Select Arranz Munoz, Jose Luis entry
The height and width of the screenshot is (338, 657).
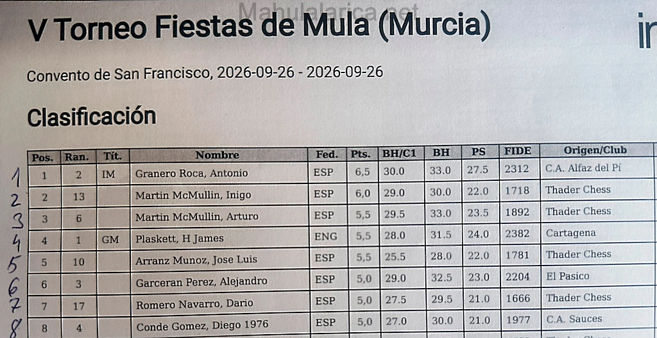[x=196, y=260]
